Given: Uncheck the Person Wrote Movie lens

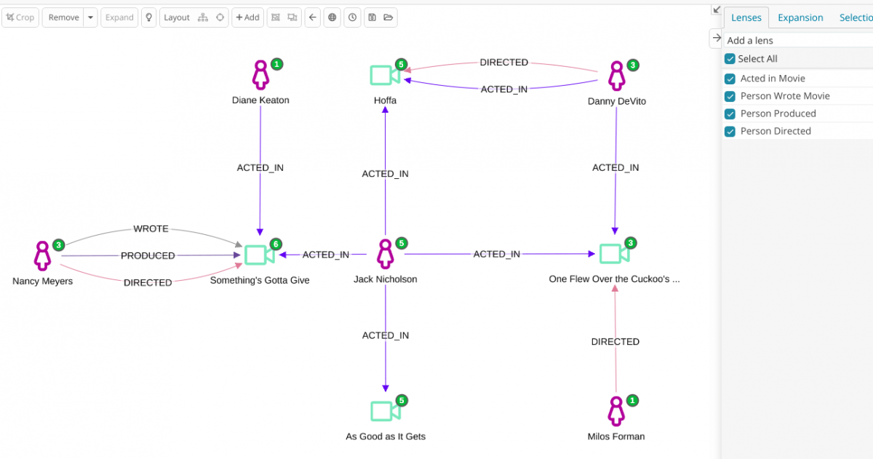Looking at the screenshot, I should 730,96.
